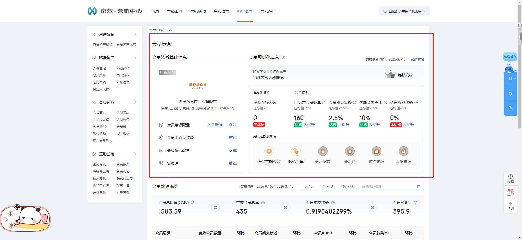This screenshot has width=522, height=240.
Task: Click help icon beside 会员规则化运营
Action: [283, 57]
